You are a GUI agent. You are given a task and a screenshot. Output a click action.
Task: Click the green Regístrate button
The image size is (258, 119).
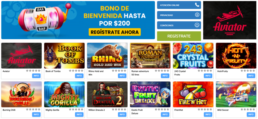(x=179, y=36)
